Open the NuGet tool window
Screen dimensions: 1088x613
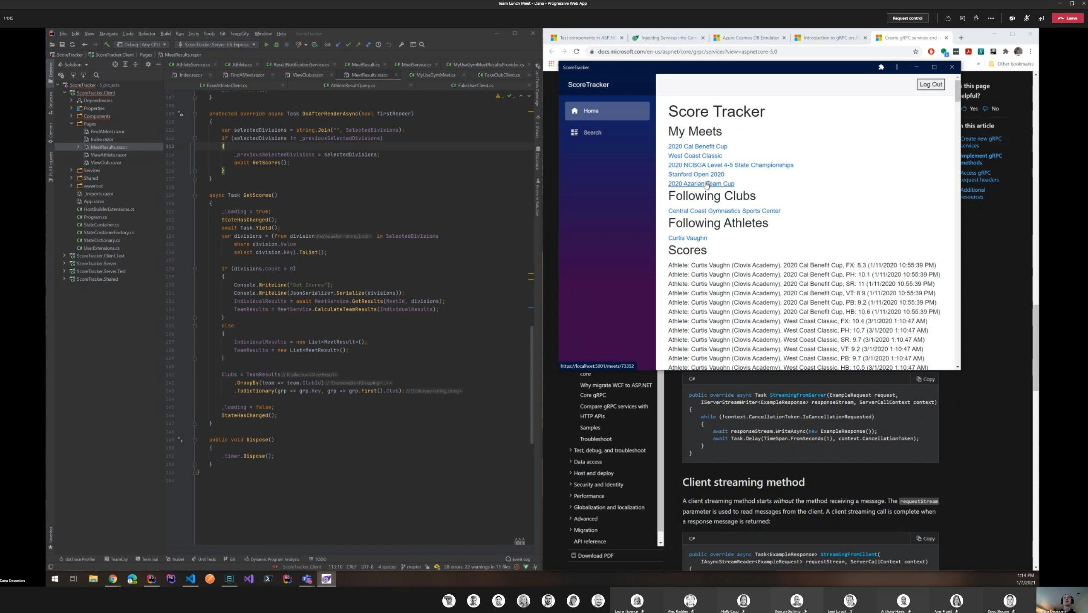(x=178, y=559)
